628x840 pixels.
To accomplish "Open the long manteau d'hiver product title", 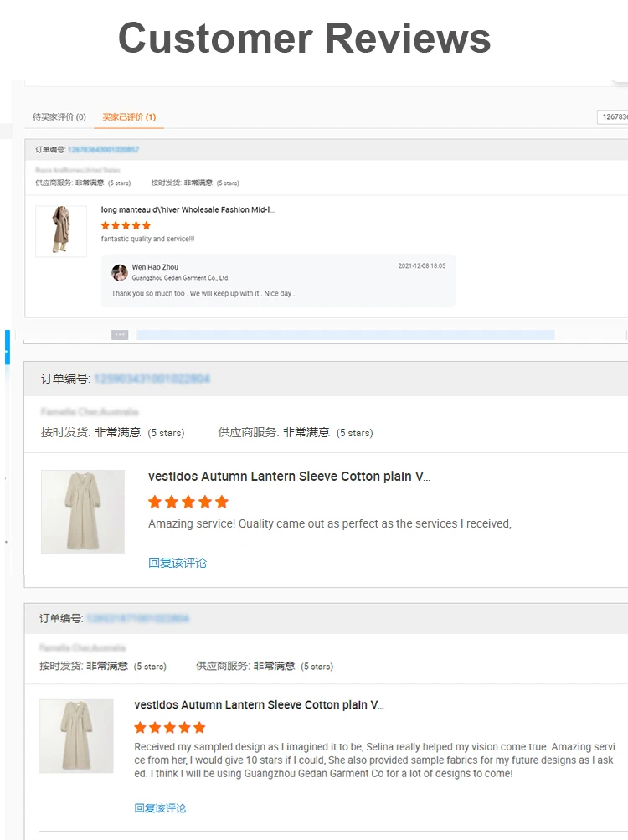I will click(x=188, y=209).
